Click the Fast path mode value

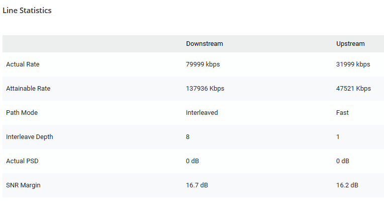342,113
